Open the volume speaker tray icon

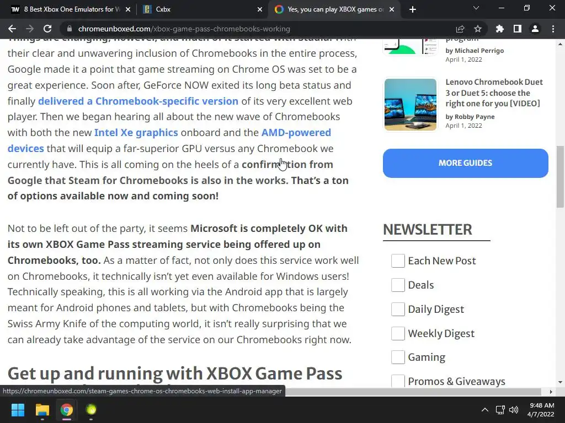514,410
